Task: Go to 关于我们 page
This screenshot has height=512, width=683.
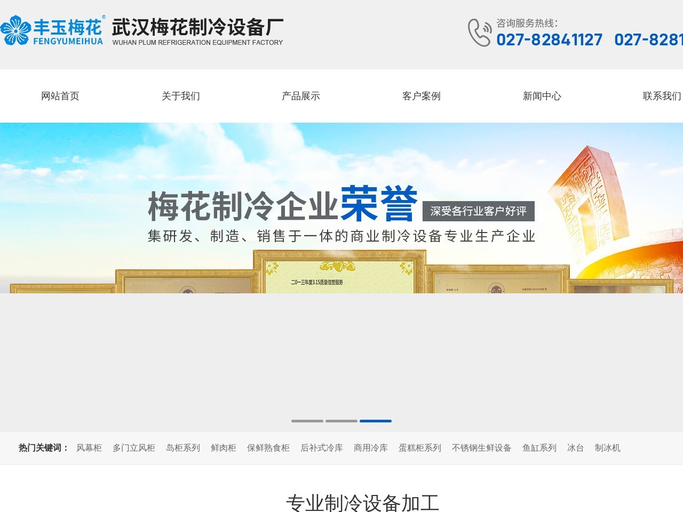Action: [x=181, y=96]
